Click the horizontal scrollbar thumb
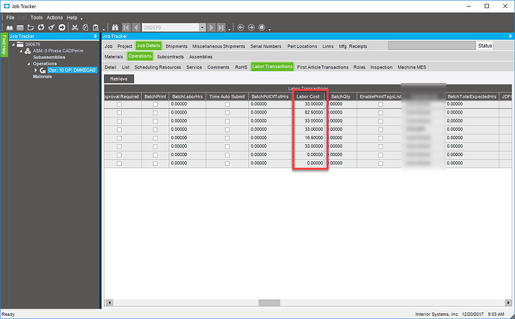 (269, 303)
